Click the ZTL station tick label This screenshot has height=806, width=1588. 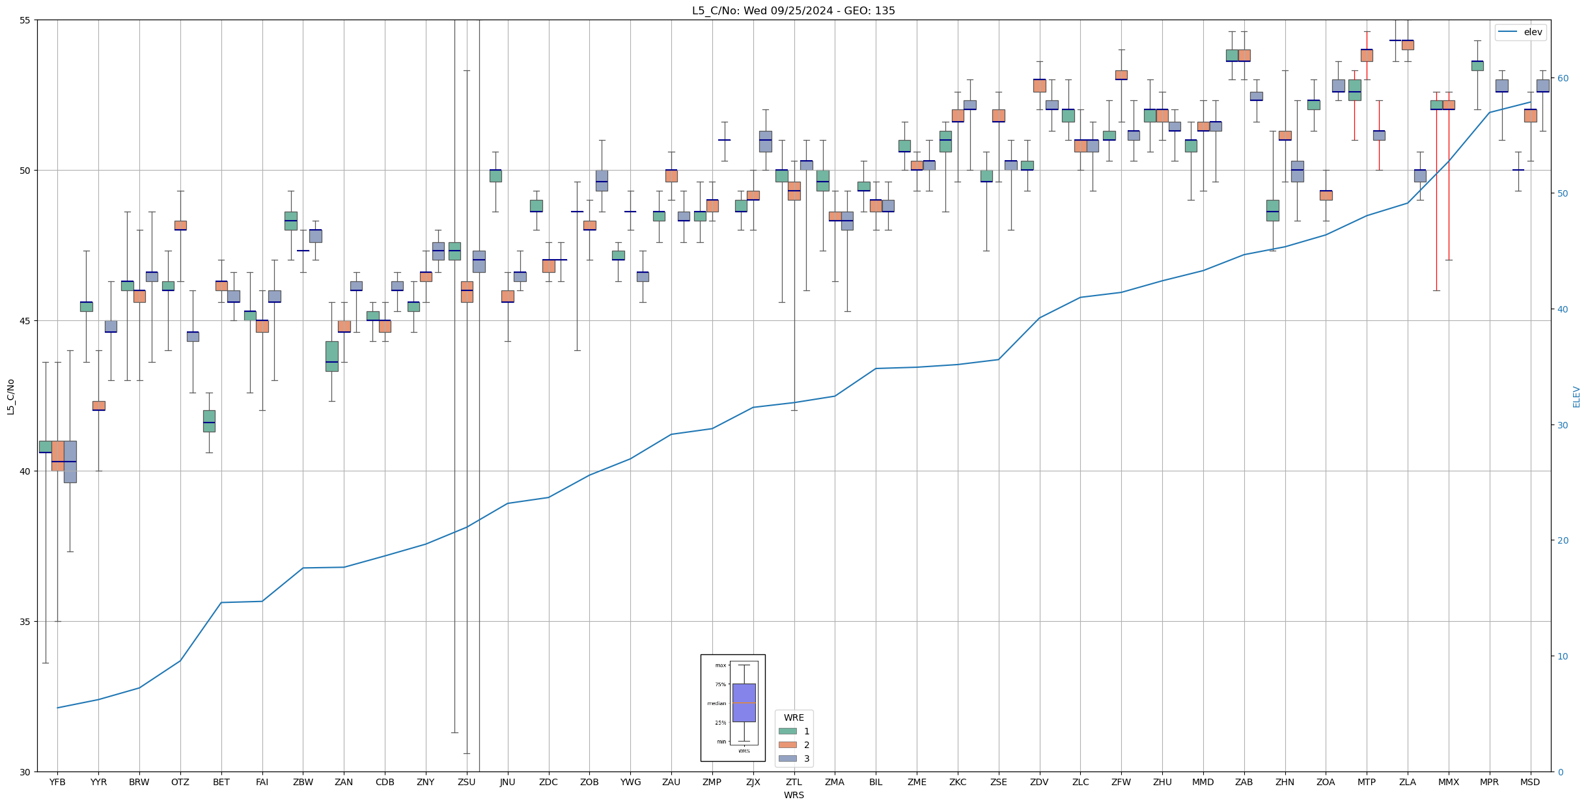pos(794,782)
